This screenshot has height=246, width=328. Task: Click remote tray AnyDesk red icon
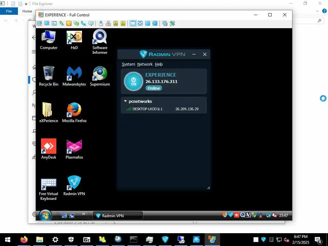pyautogui.click(x=237, y=215)
